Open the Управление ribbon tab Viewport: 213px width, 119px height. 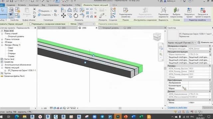pyautogui.click(x=53, y=5)
